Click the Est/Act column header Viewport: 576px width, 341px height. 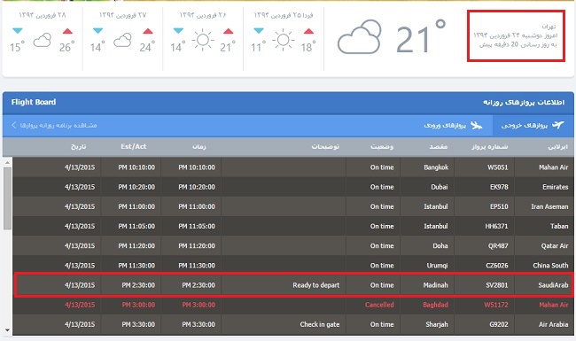tap(133, 146)
